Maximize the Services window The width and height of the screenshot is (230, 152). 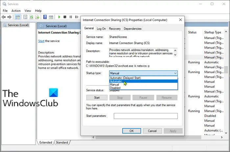tap(212, 4)
